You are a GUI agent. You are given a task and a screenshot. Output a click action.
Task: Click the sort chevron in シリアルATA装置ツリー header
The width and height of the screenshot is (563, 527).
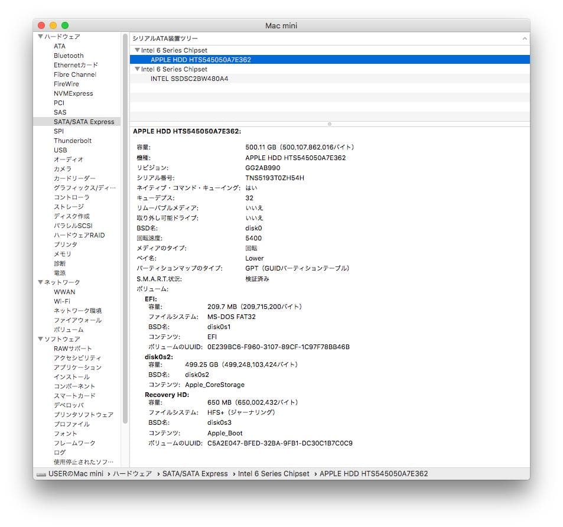pos(525,38)
